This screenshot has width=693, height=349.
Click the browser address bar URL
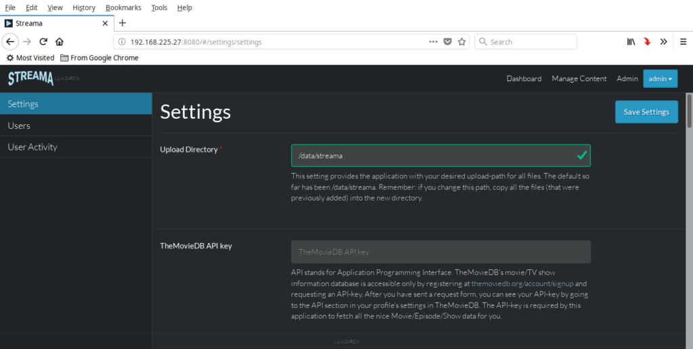click(196, 42)
